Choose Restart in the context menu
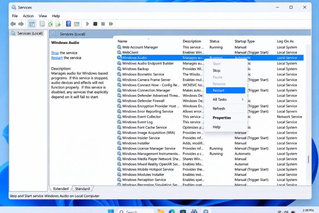 pos(226,90)
